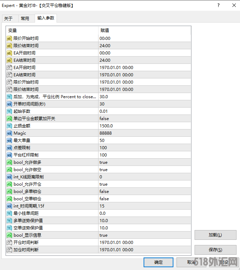The height and width of the screenshot is (270, 240).
Task: Click the integer icon next to Magic
Action: 10,133
